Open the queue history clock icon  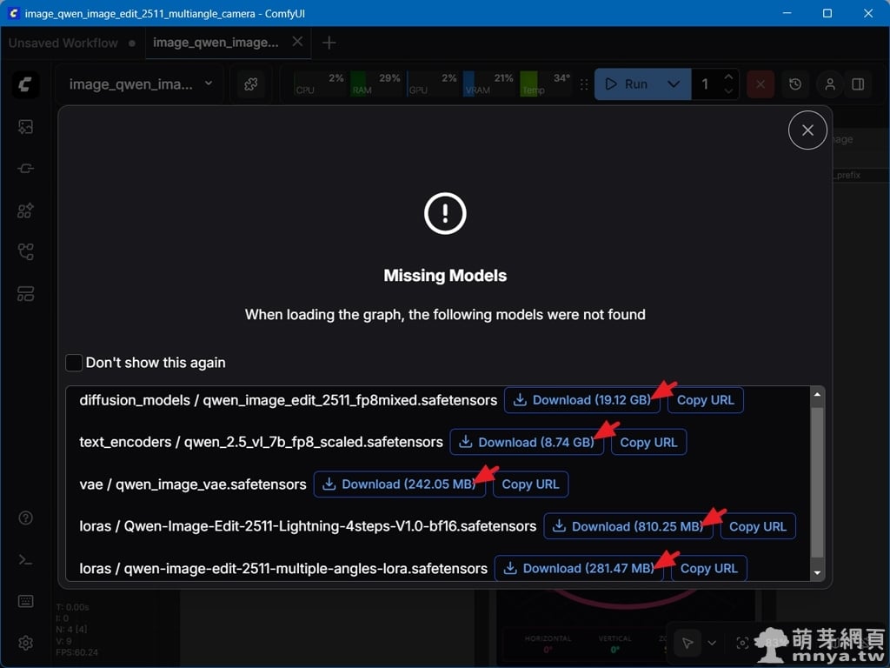click(795, 84)
